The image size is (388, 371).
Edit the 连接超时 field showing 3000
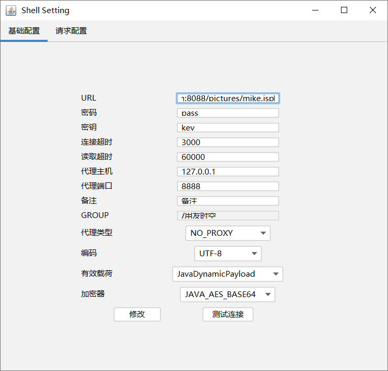(x=227, y=142)
